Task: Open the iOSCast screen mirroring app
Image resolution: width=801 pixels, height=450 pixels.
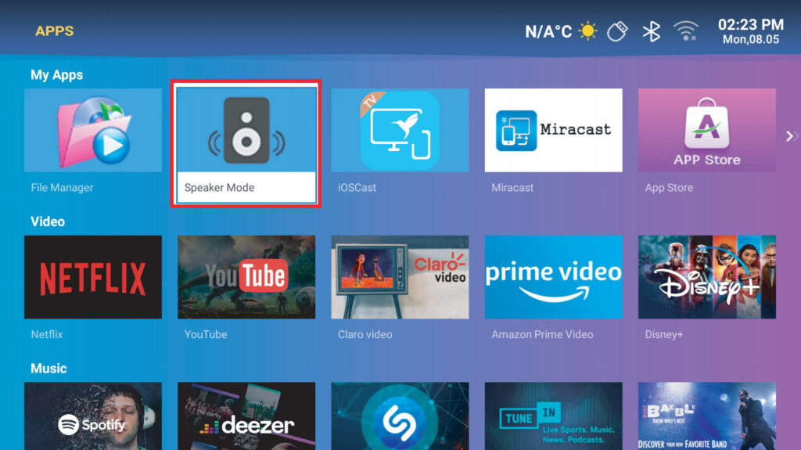Action: tap(400, 131)
